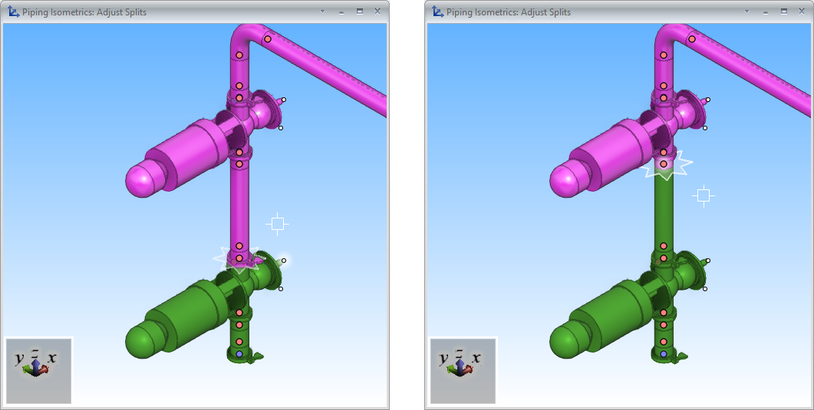The height and width of the screenshot is (410, 814).
Task: Open the left window's title bar dropdown arrow
Action: tap(322, 11)
